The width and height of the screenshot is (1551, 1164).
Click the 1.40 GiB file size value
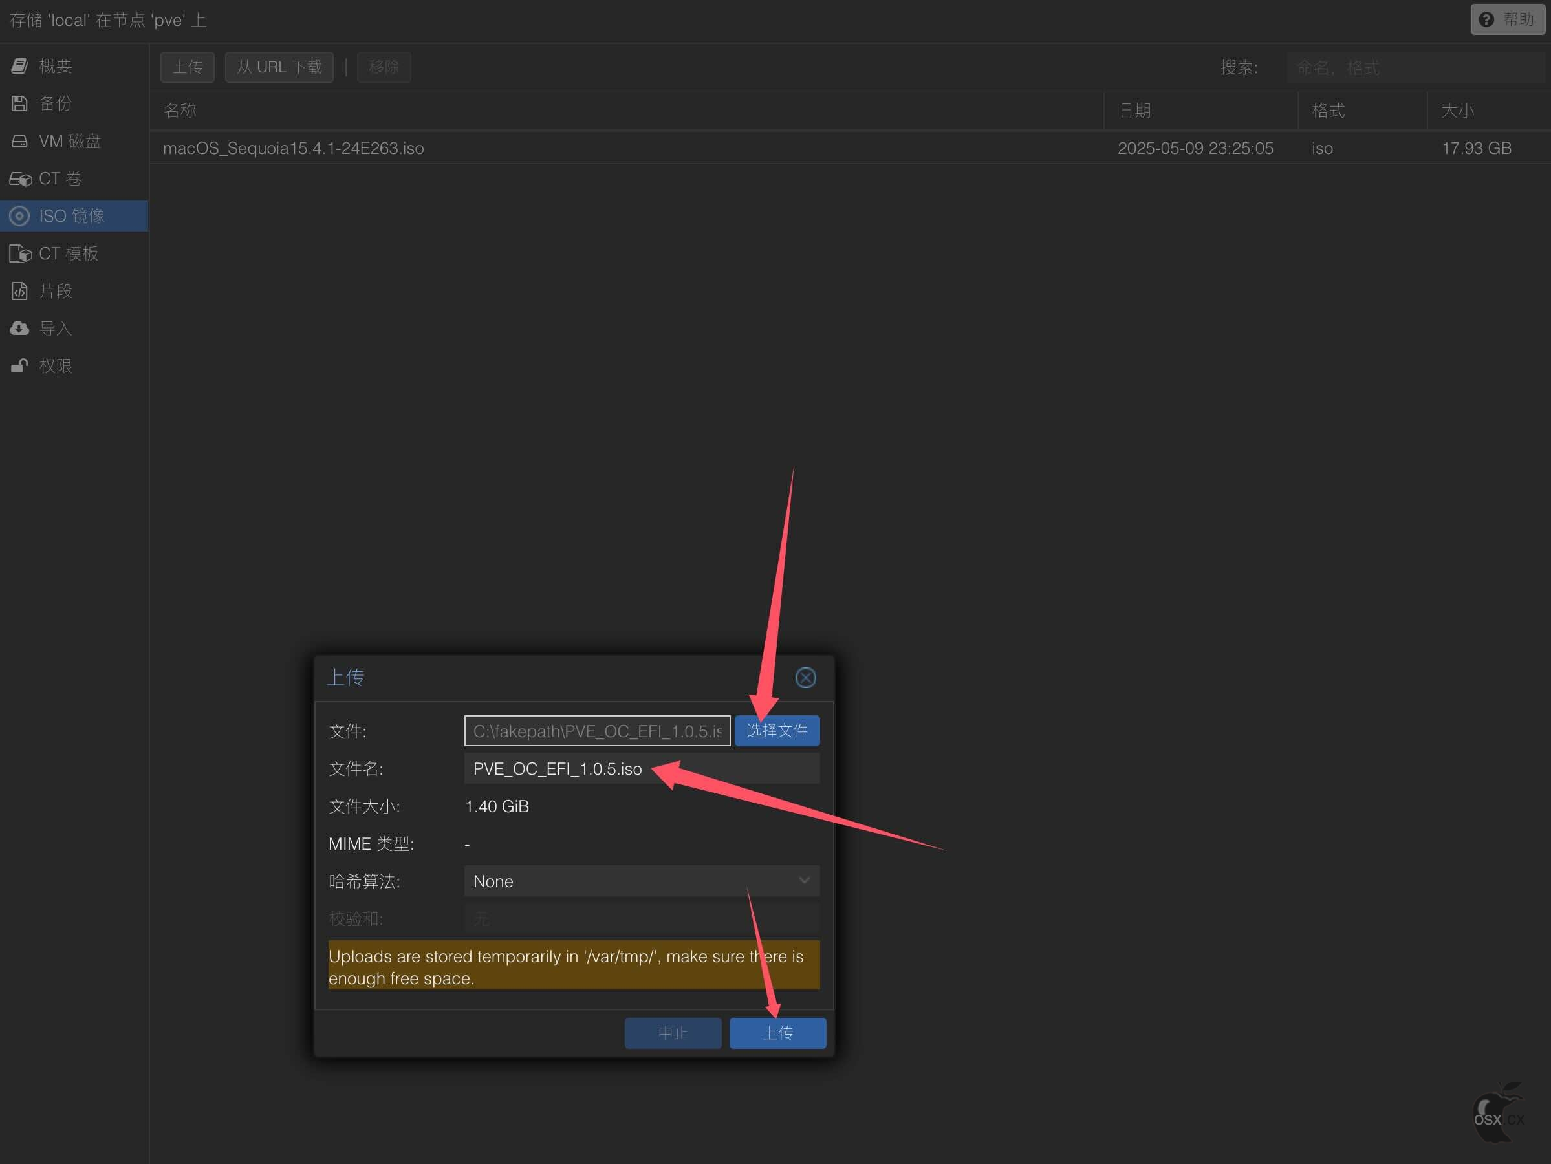(497, 806)
